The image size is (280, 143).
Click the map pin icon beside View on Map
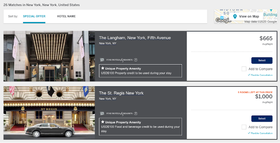tap(235, 16)
